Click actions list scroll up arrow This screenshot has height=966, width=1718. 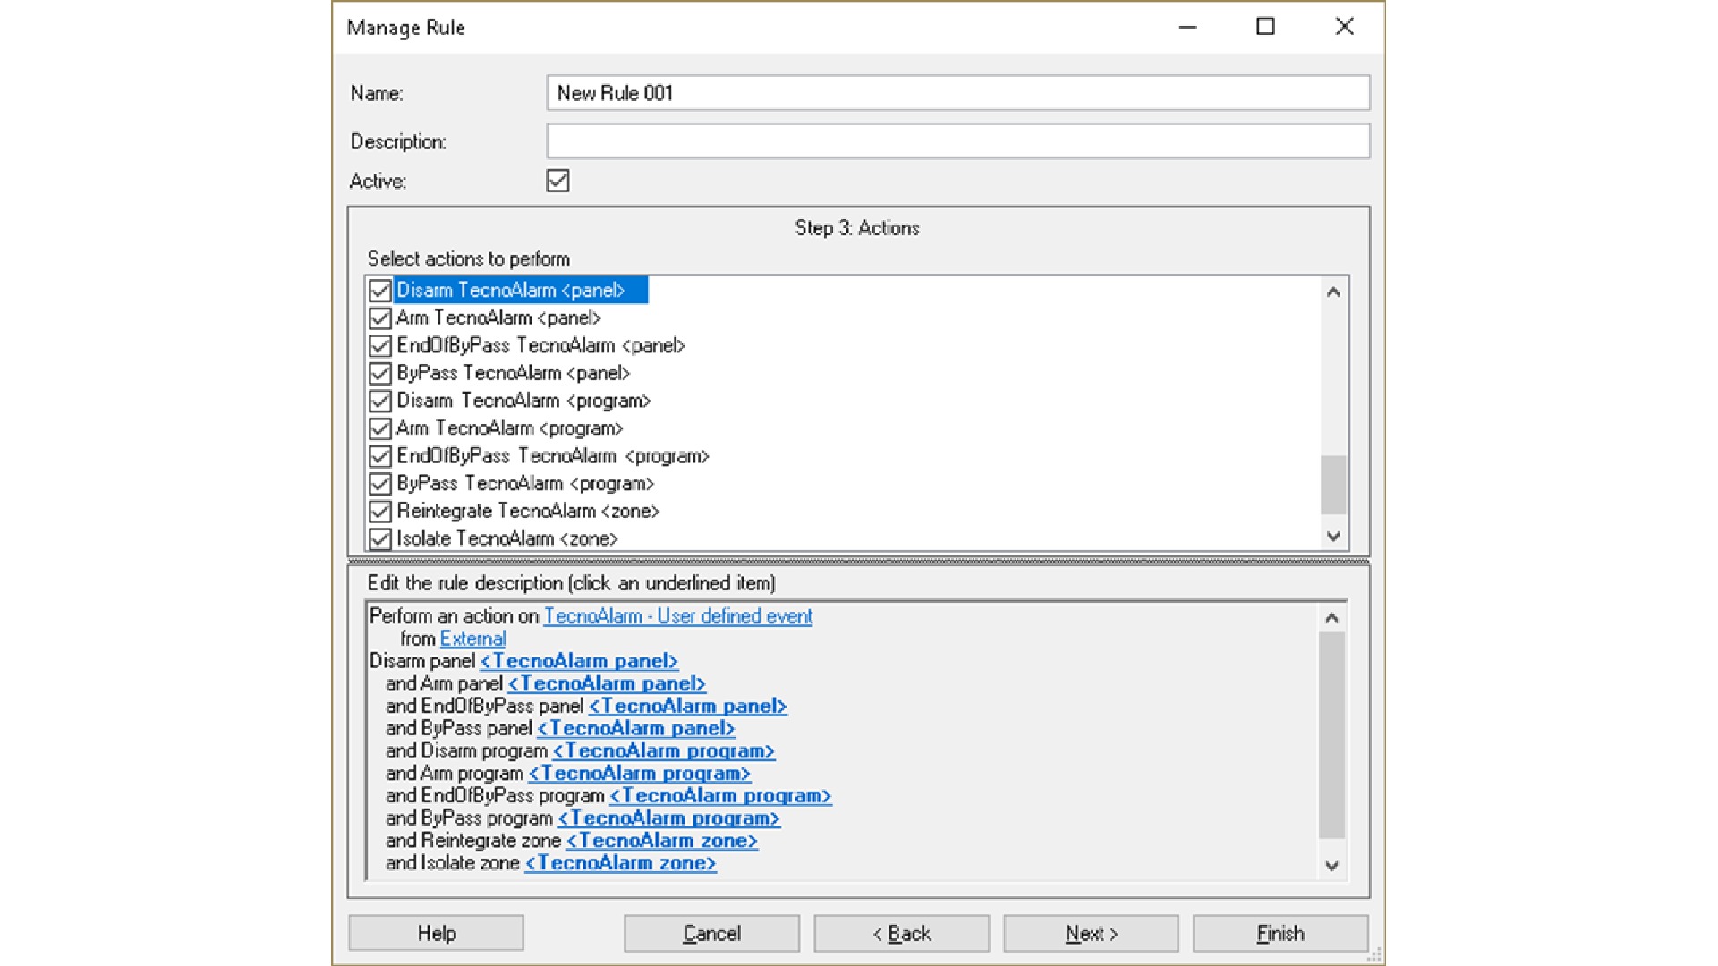point(1333,292)
